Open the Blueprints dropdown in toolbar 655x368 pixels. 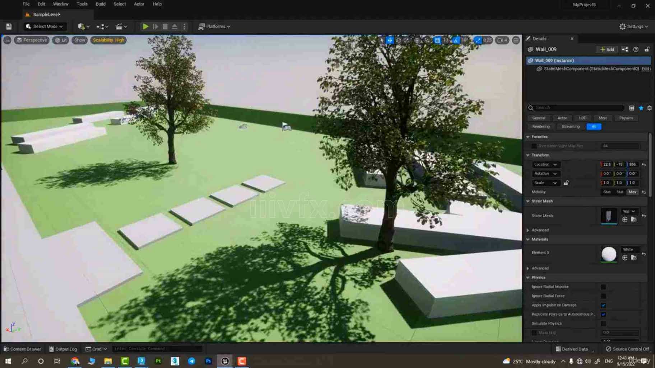pos(102,27)
